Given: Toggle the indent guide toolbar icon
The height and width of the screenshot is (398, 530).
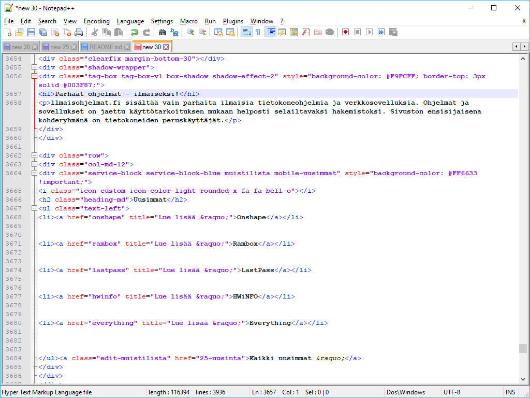Looking at the screenshot, I should [270, 32].
